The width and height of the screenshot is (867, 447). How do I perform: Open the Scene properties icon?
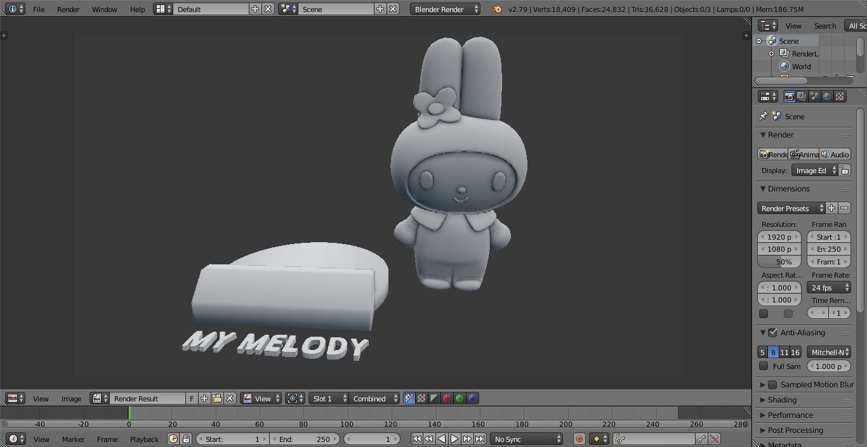click(814, 96)
